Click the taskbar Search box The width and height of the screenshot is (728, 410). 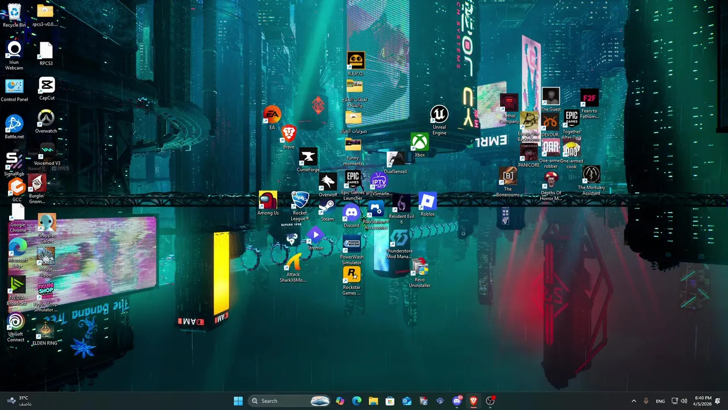[x=290, y=401]
